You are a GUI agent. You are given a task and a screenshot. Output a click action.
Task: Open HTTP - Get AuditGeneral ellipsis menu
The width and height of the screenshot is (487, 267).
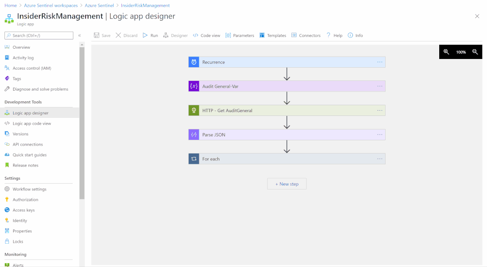pos(380,111)
